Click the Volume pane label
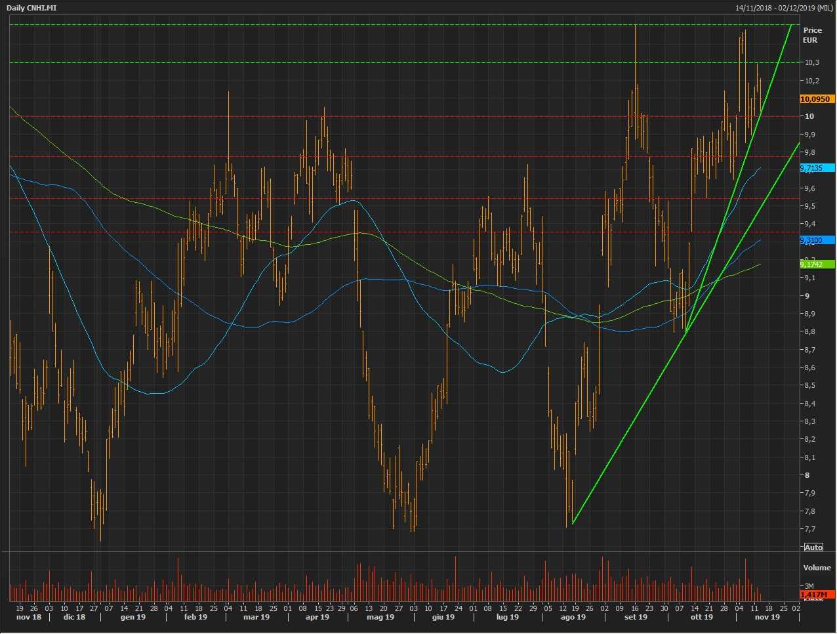This screenshot has width=837, height=634. (817, 568)
